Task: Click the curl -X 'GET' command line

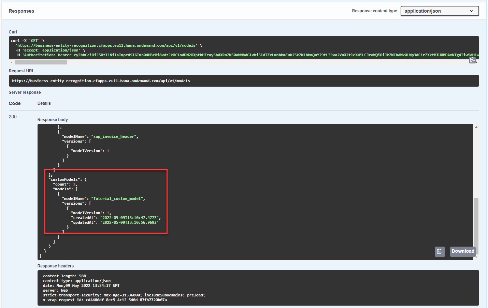Action: coord(28,41)
